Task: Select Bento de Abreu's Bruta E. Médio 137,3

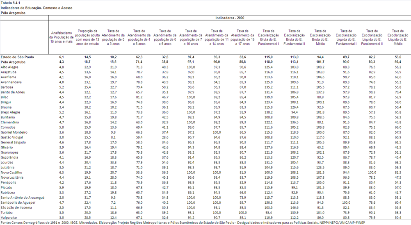Action: pos(320,92)
